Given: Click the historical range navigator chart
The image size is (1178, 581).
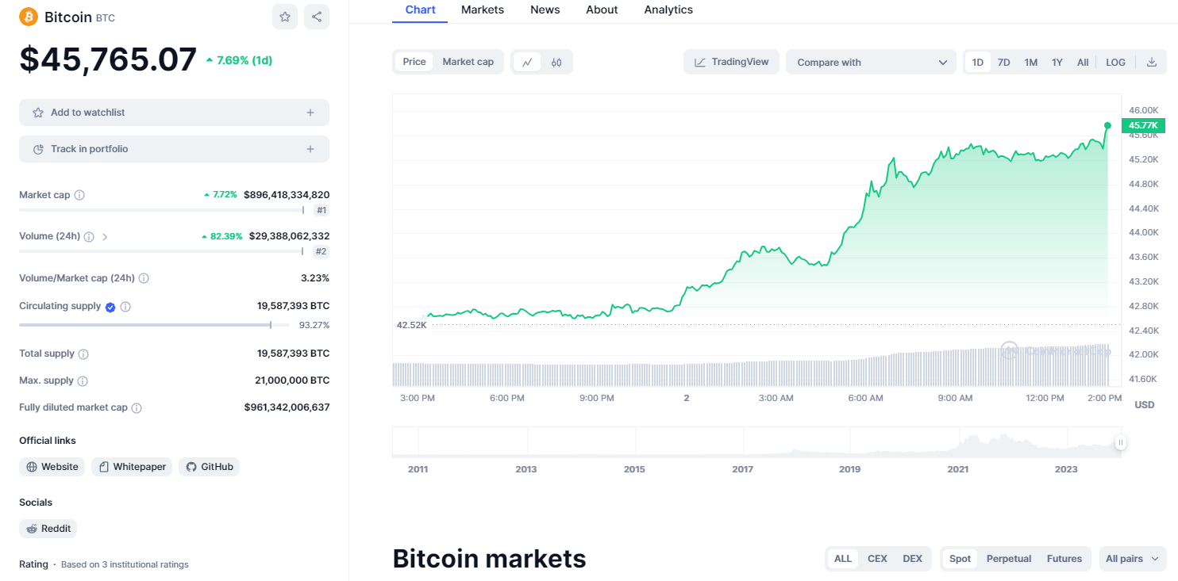Looking at the screenshot, I should point(756,441).
